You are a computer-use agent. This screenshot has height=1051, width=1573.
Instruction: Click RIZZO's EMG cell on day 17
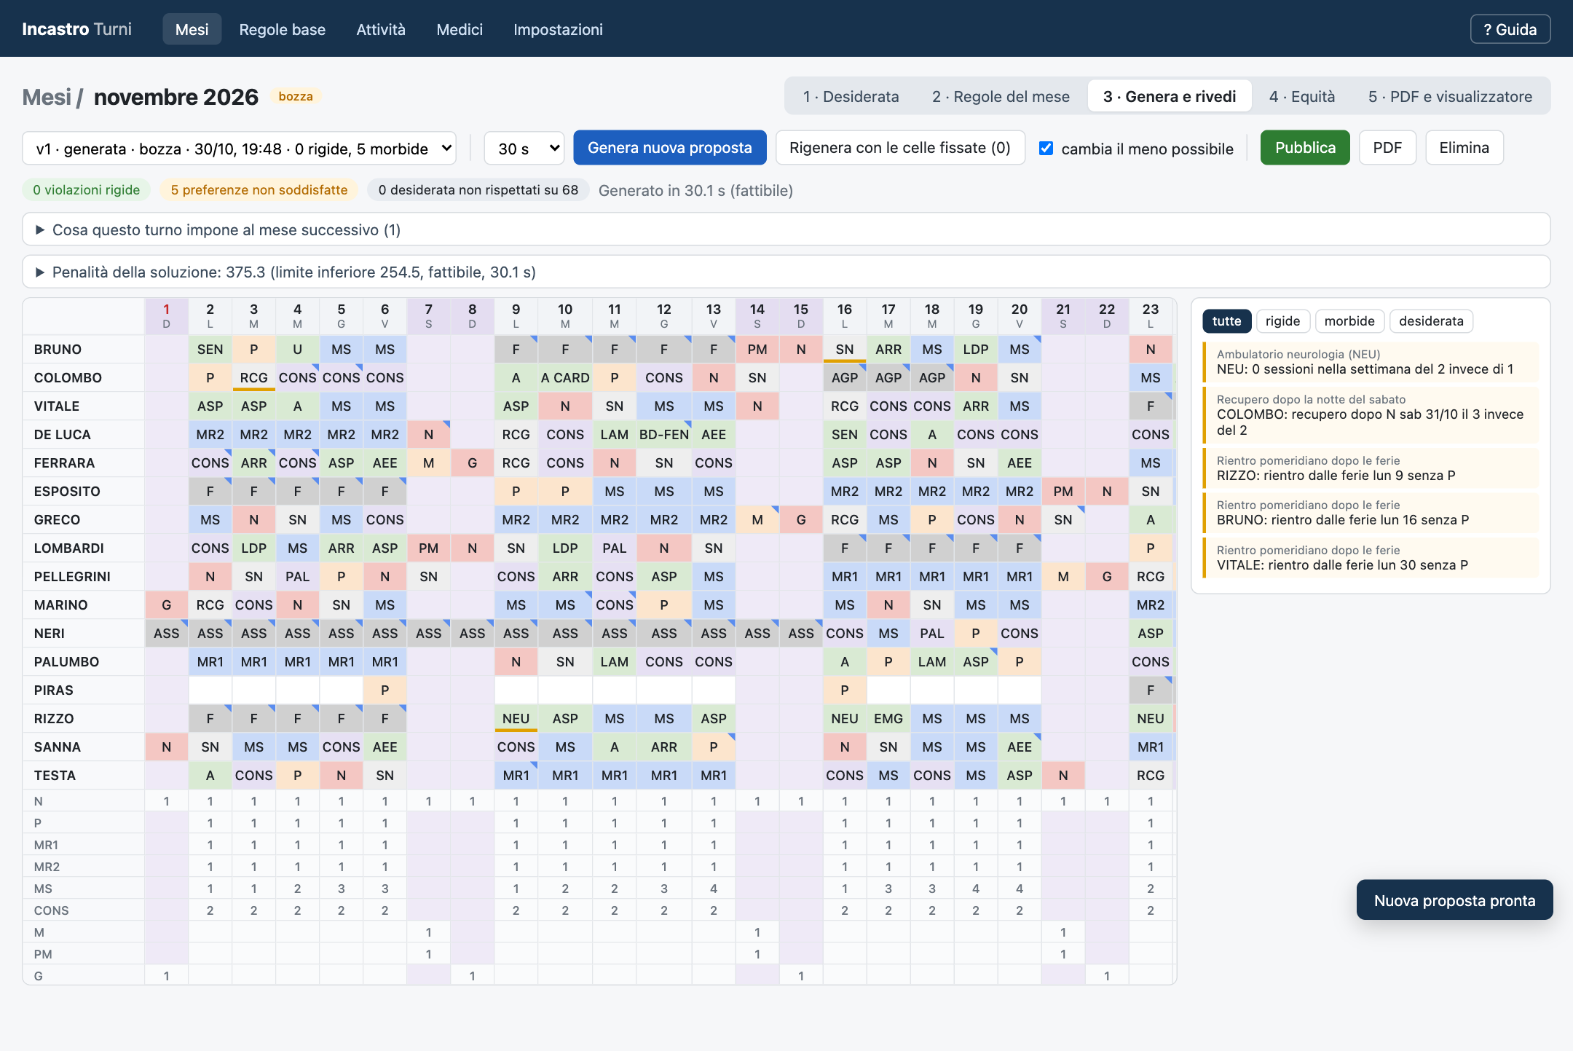click(x=888, y=719)
